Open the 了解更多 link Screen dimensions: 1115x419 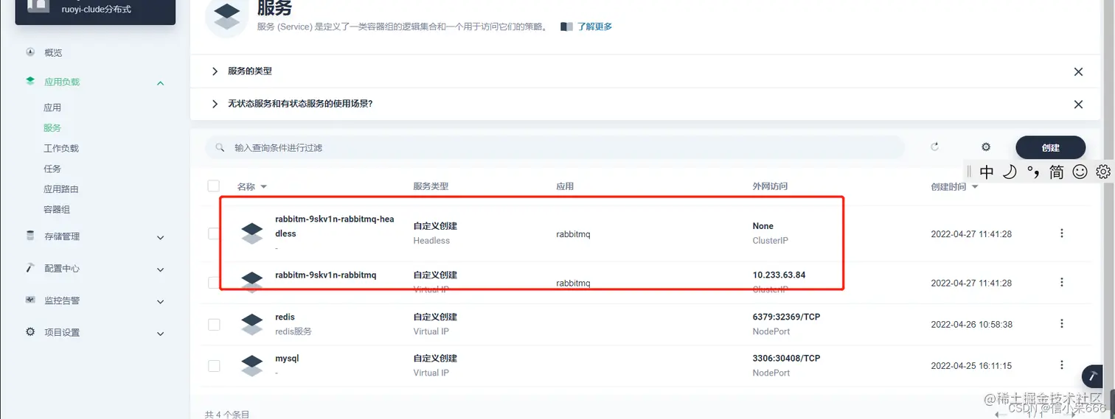[594, 27]
